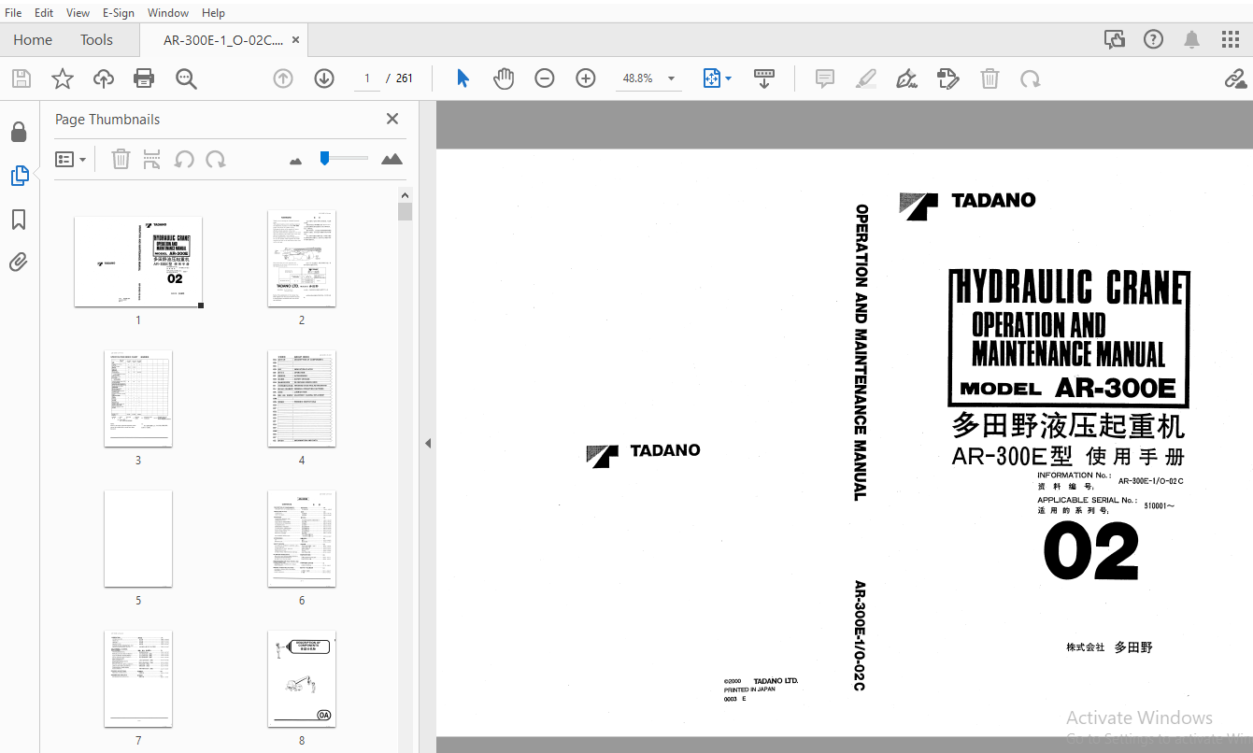Open the View menu
This screenshot has width=1253, height=753.
78,12
